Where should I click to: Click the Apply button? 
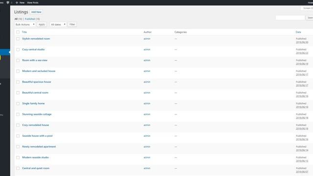42,24
